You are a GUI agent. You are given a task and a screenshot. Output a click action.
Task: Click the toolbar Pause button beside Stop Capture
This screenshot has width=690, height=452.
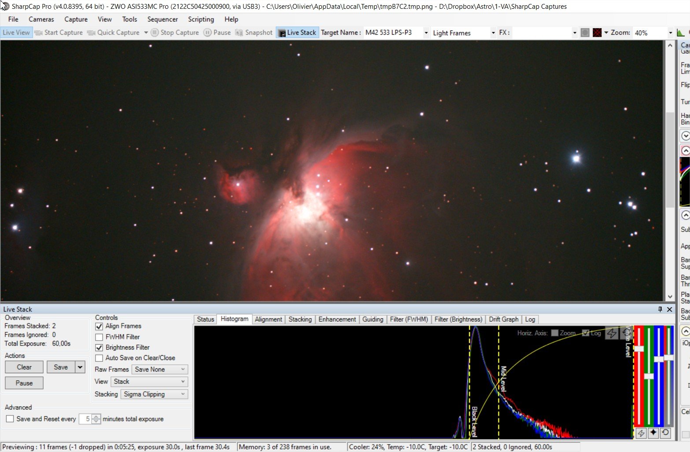[x=217, y=33]
